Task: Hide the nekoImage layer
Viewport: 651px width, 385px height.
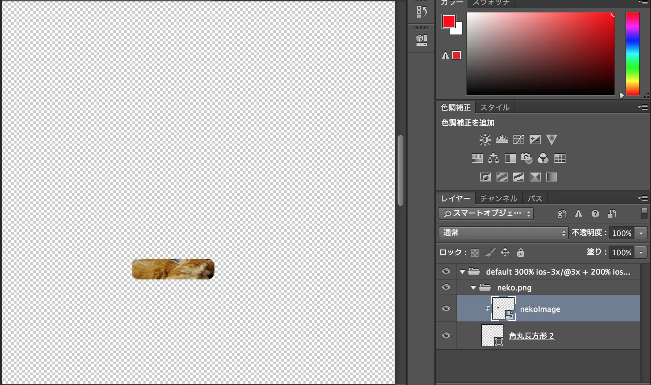Action: point(446,308)
